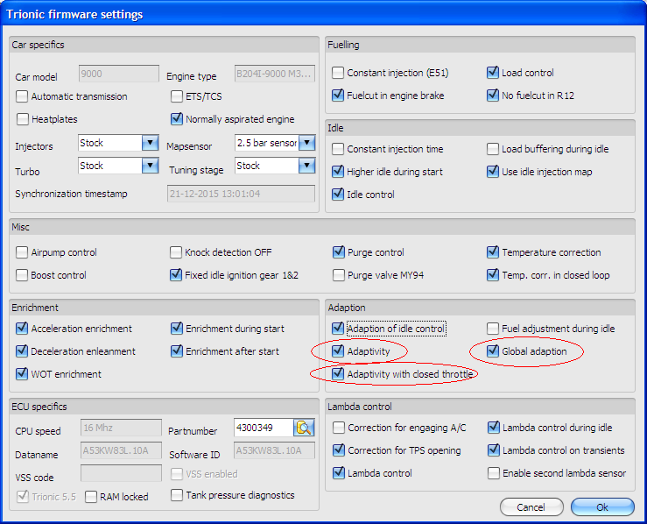The image size is (647, 524).
Task: Expand the Tuning stage dropdown
Action: (306, 166)
